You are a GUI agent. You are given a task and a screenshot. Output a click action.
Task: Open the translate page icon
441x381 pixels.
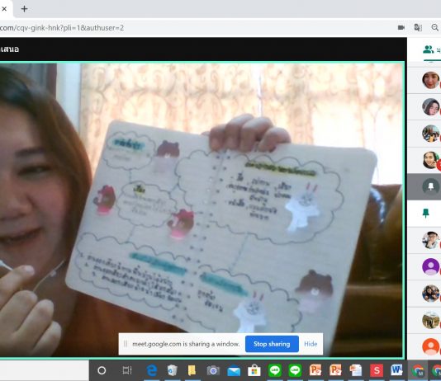(418, 27)
